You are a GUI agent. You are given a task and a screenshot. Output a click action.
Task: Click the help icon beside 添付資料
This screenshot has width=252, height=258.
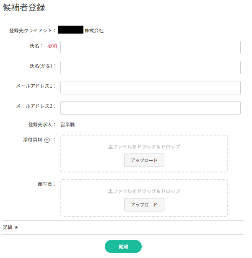coord(47,141)
